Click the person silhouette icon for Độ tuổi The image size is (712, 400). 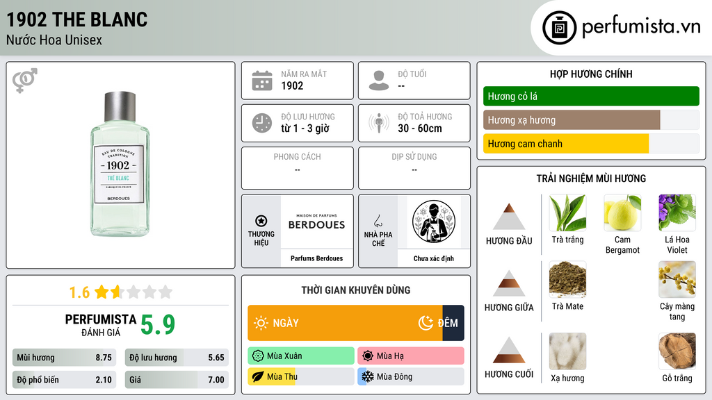379,81
